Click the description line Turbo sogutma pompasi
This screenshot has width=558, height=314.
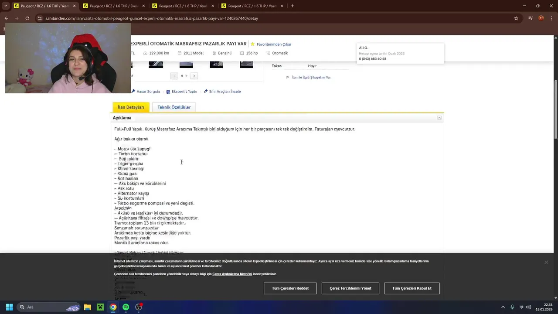click(x=154, y=203)
